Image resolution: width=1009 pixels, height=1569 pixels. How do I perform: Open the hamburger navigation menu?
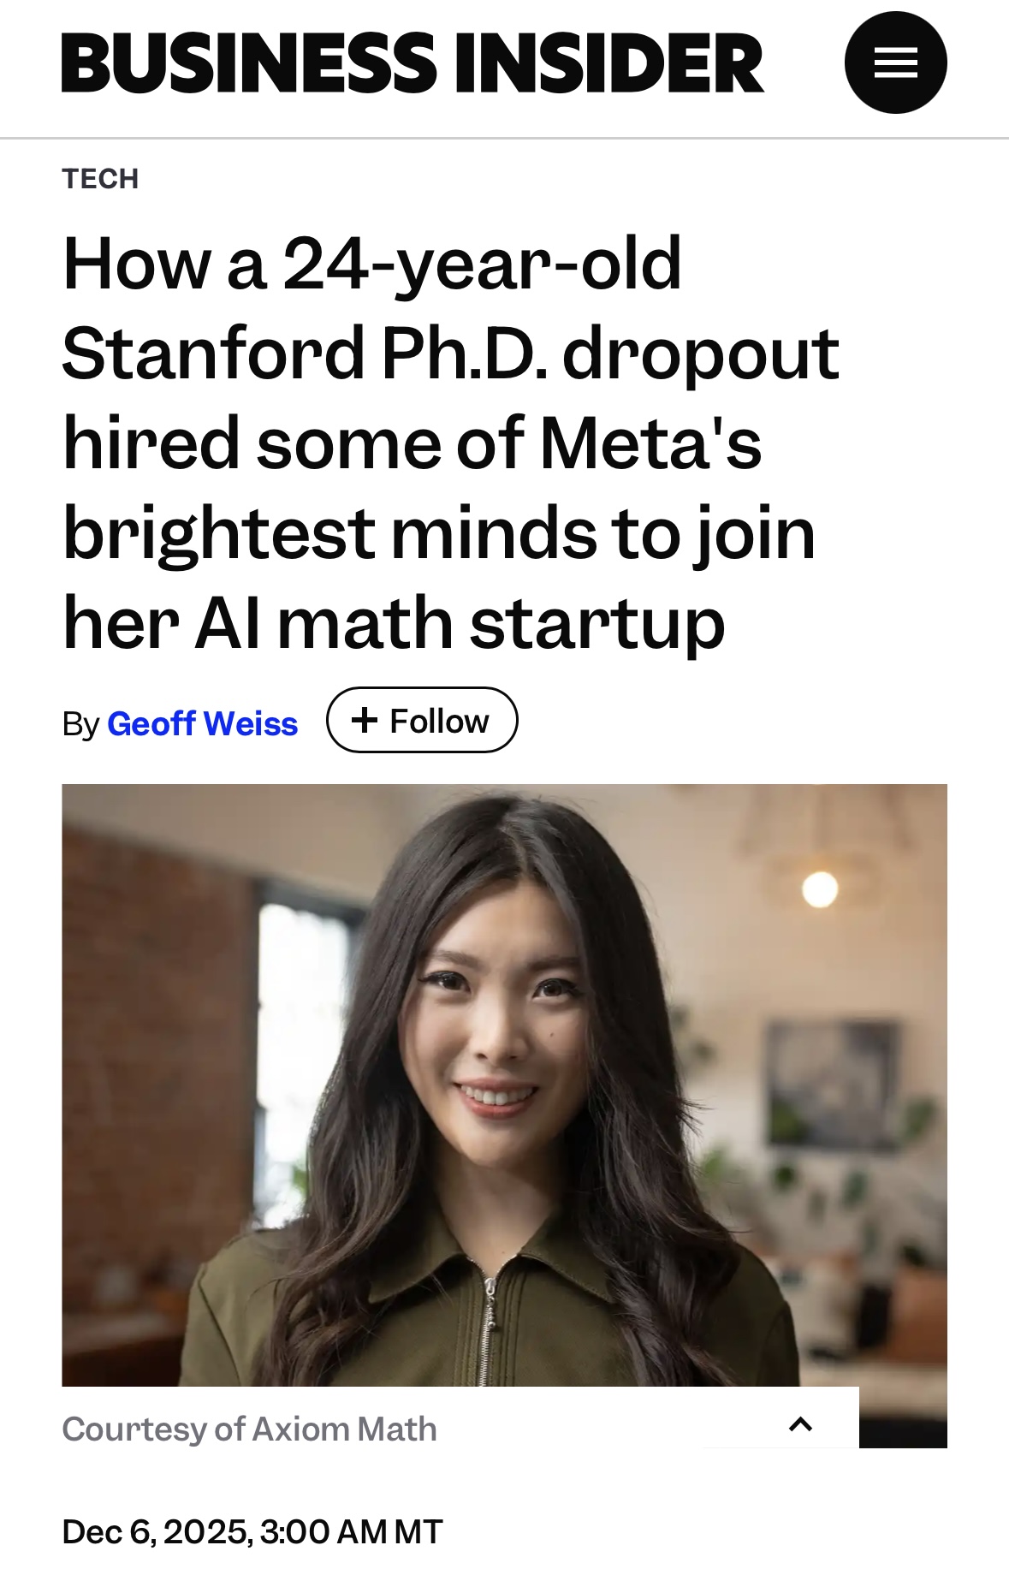tap(895, 62)
